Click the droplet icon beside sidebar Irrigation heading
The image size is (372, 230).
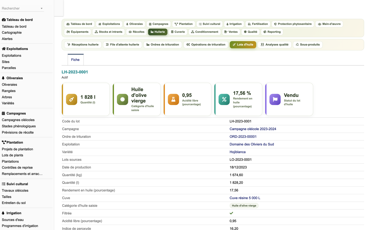tap(3, 213)
